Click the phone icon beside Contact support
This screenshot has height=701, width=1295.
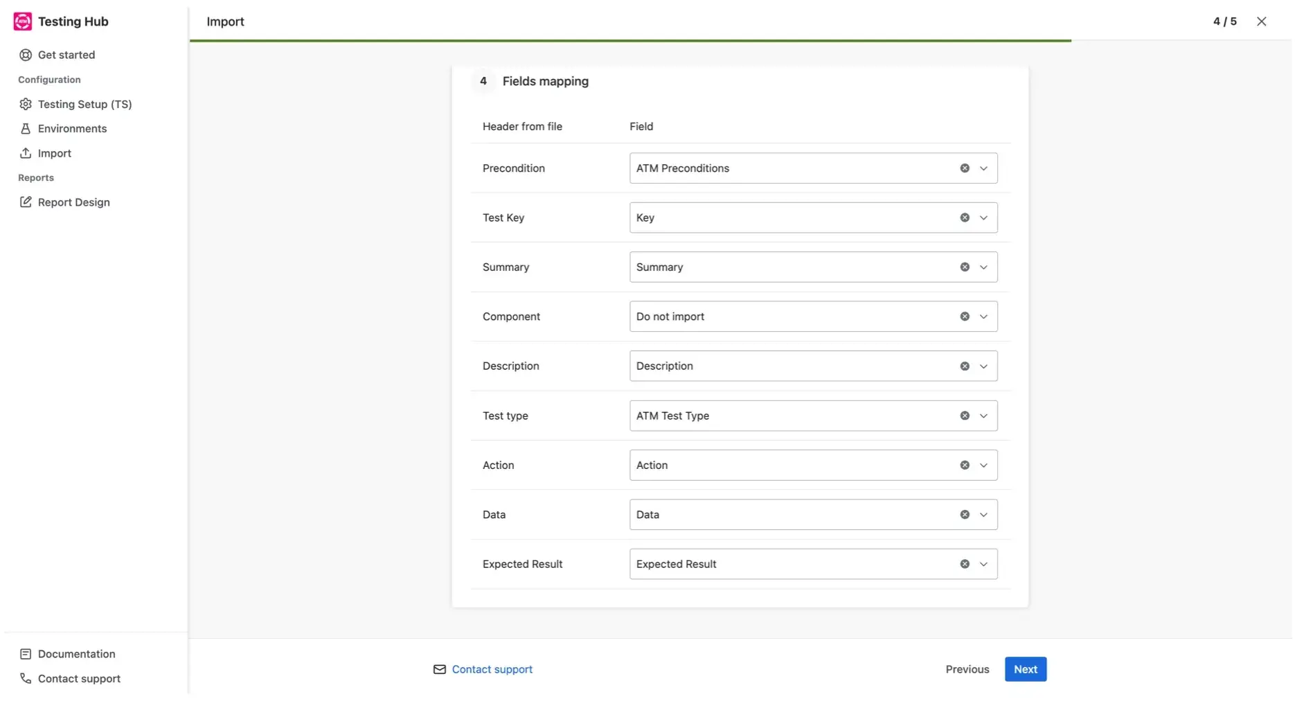tap(25, 678)
